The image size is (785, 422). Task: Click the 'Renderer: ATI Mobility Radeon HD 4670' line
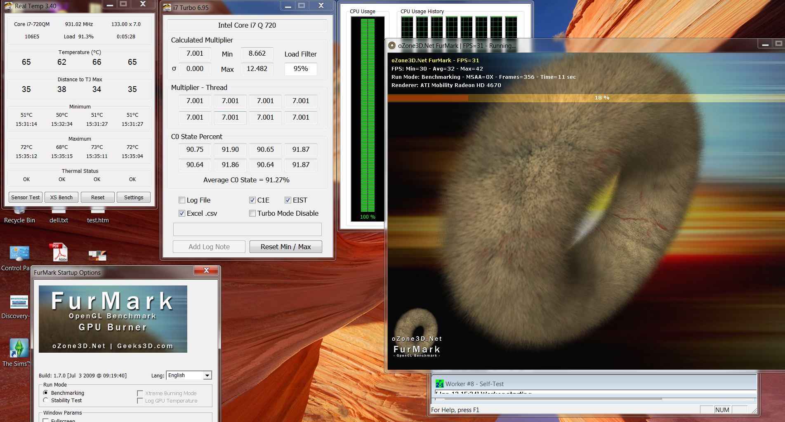[x=446, y=85]
